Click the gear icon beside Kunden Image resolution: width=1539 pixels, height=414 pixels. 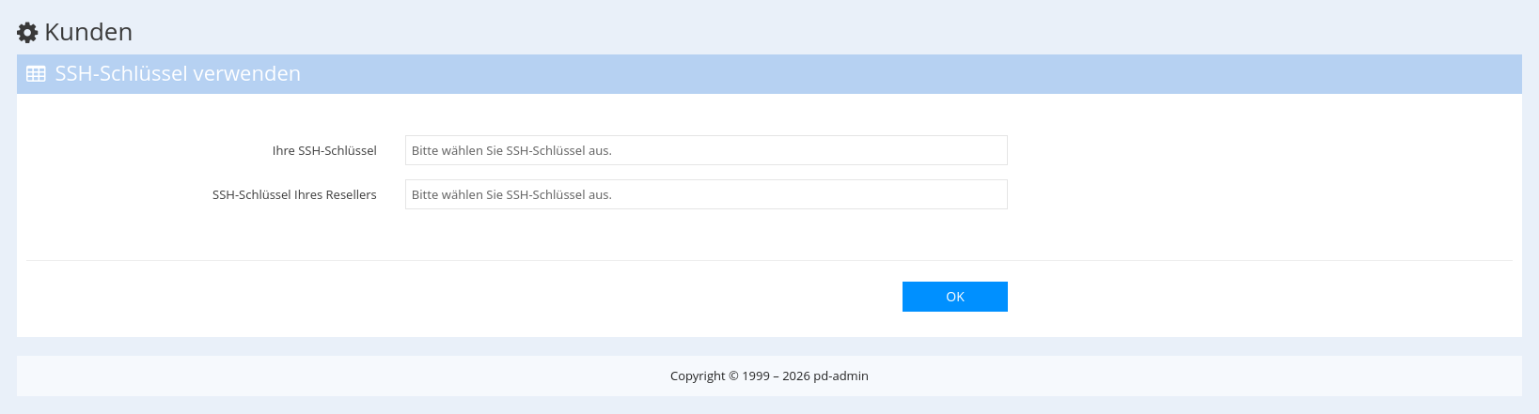(27, 32)
